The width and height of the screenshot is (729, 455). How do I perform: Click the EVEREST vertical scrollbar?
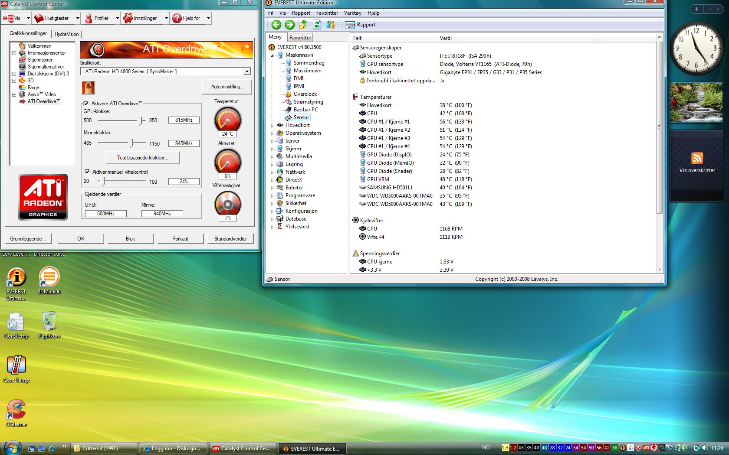click(659, 127)
